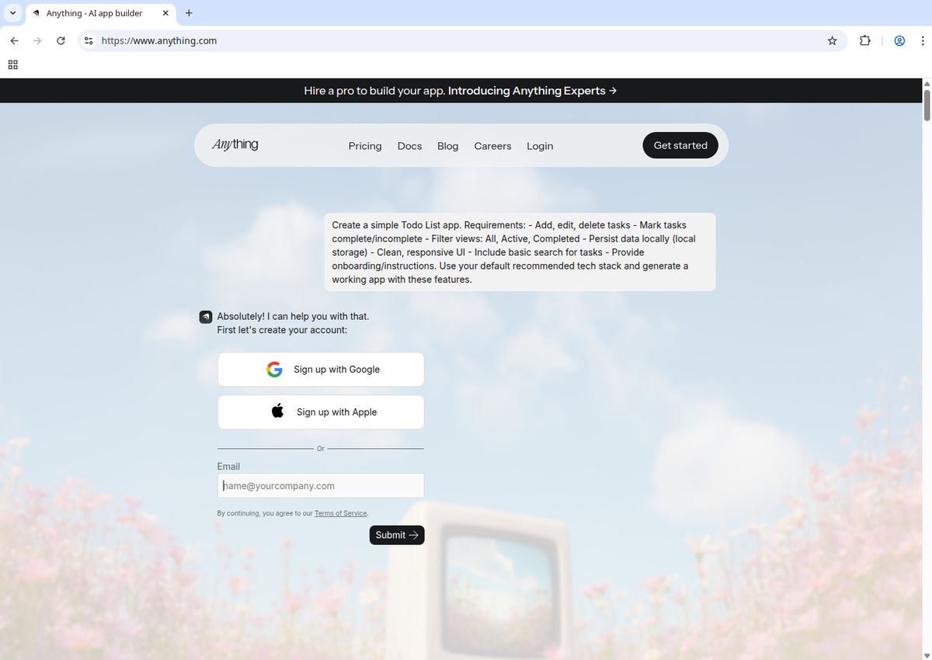The width and height of the screenshot is (932, 660).
Task: Navigate to Careers page
Action: 492,146
